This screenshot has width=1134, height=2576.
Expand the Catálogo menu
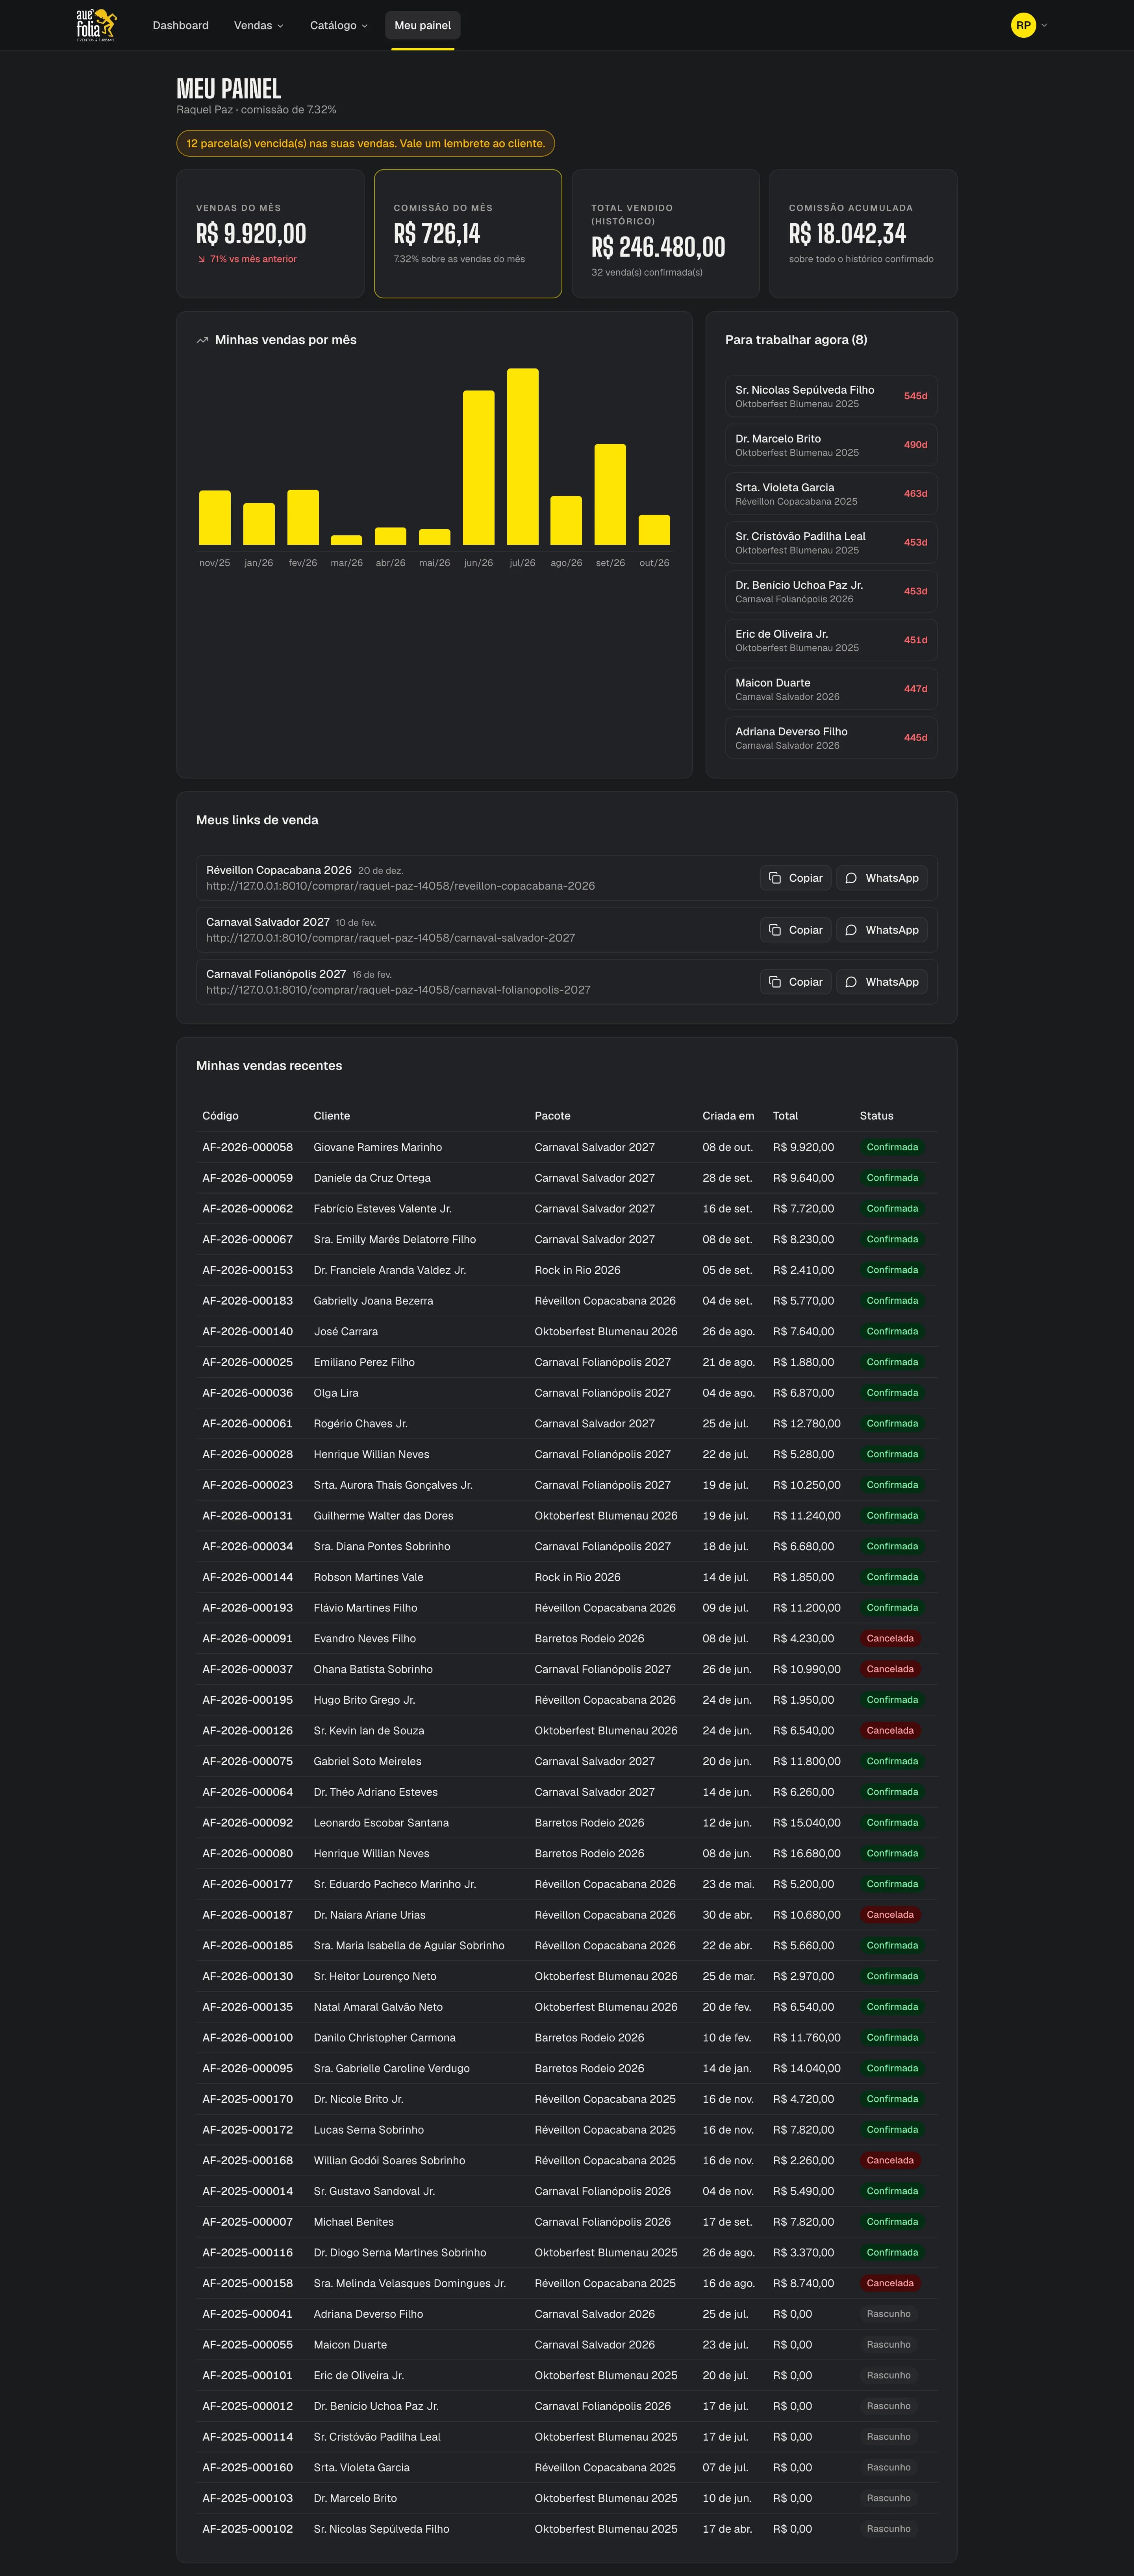(339, 25)
